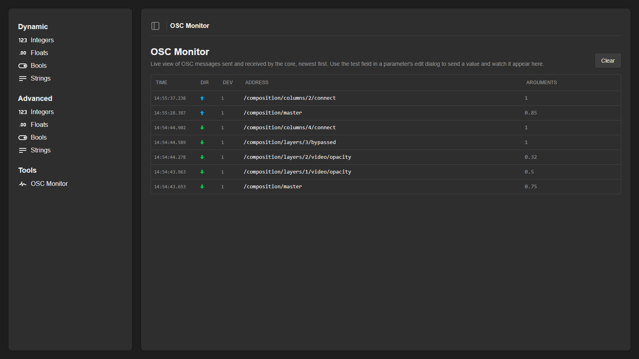Click argument value 0.75
639x359 pixels.
coord(531,187)
